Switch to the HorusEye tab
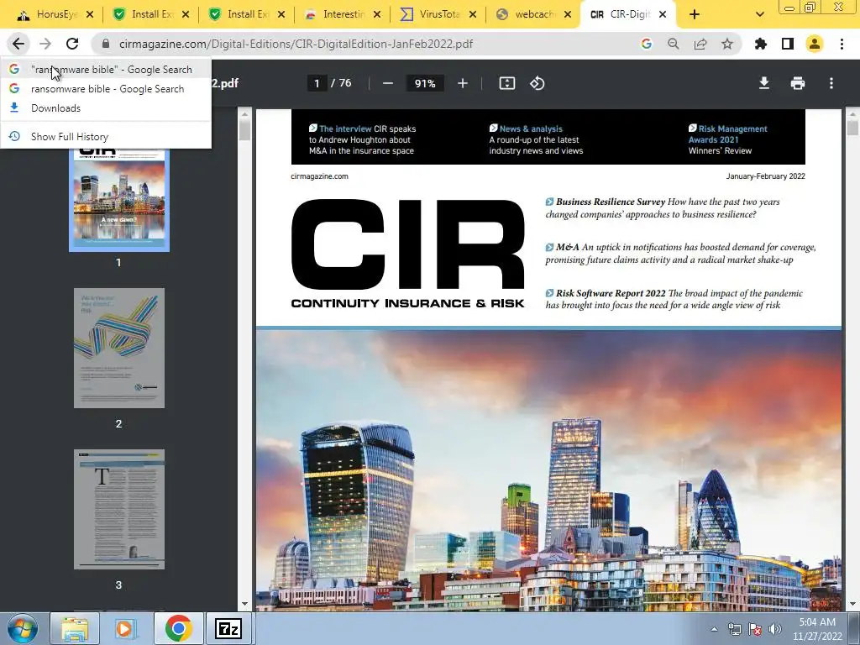This screenshot has width=860, height=645. (x=53, y=14)
